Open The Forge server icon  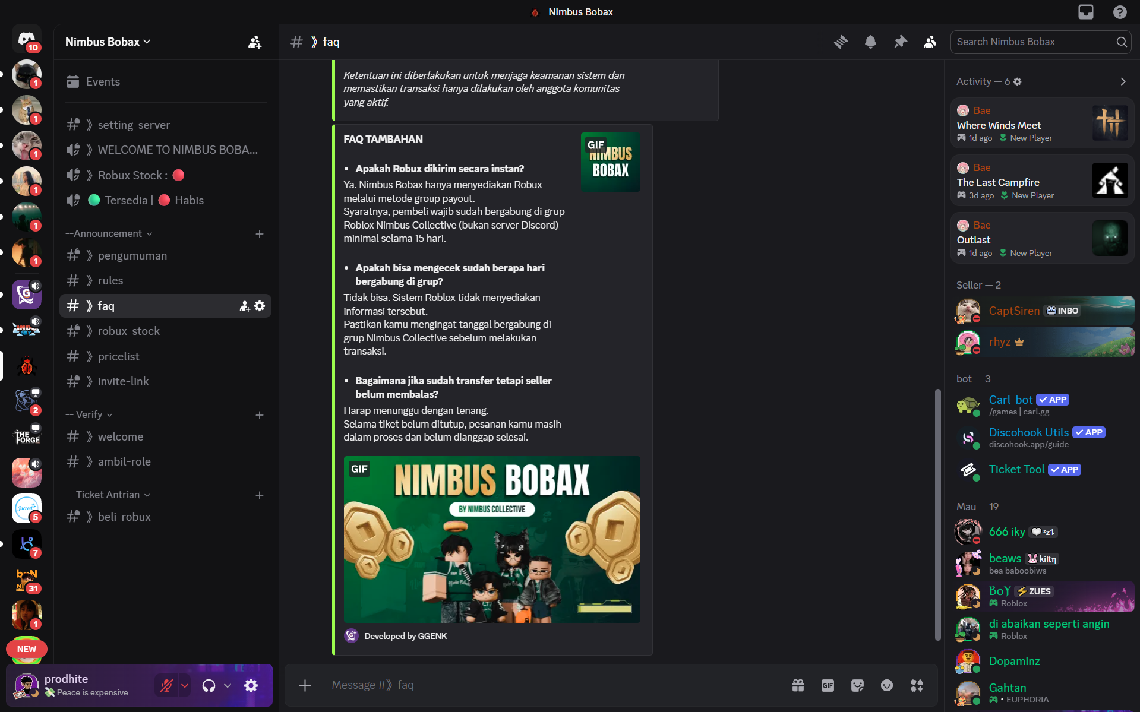pos(27,436)
